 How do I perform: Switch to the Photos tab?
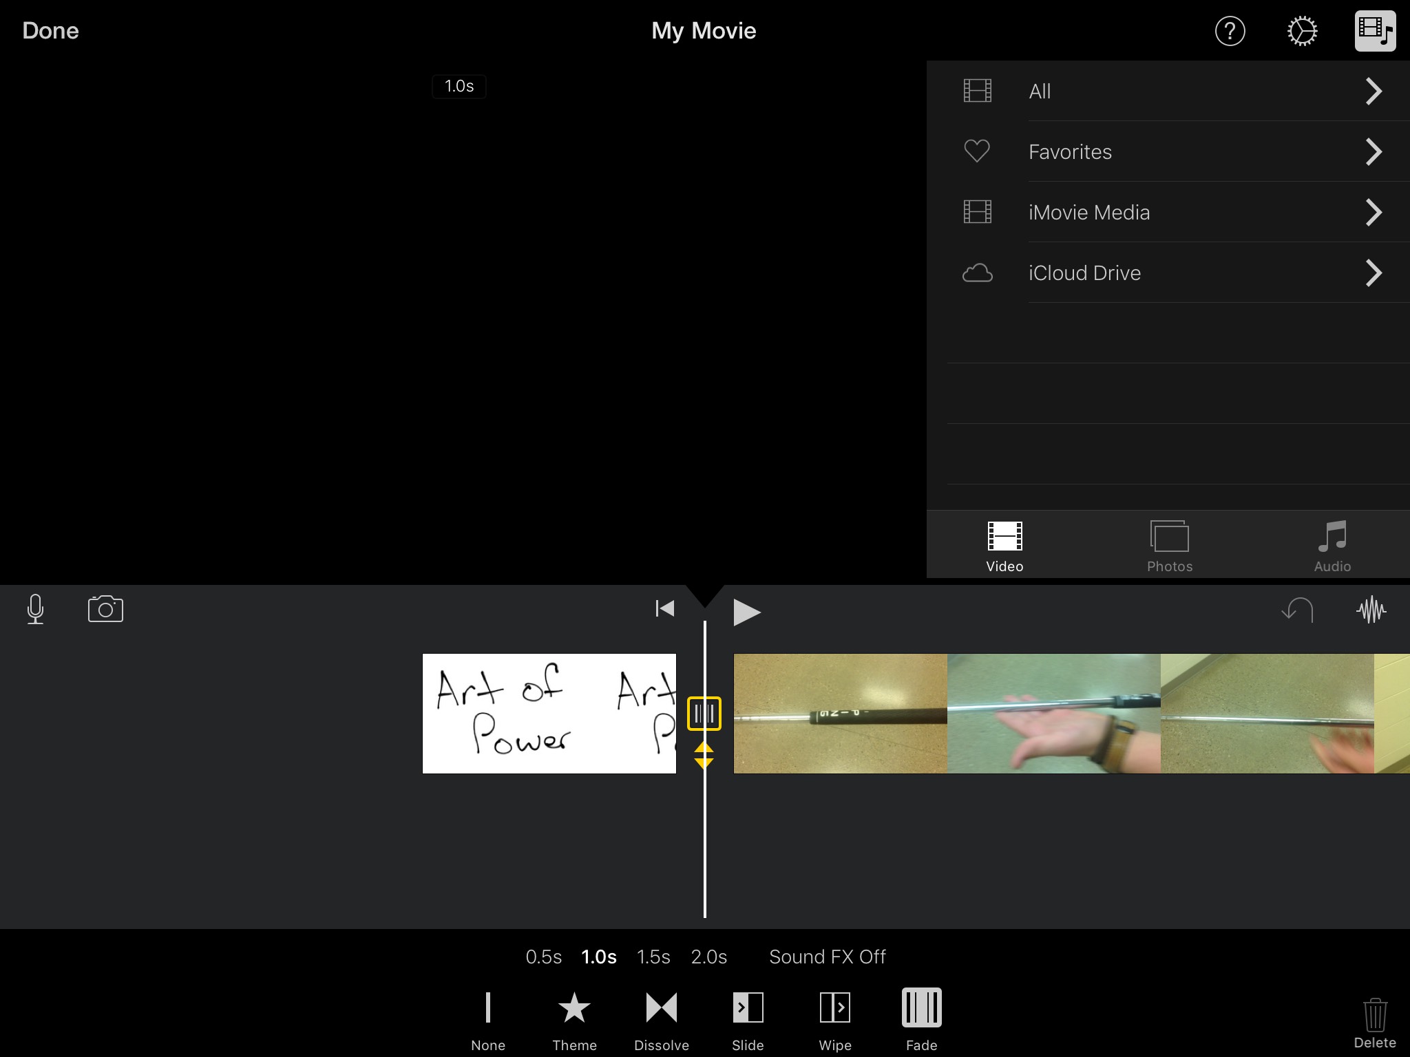point(1169,547)
